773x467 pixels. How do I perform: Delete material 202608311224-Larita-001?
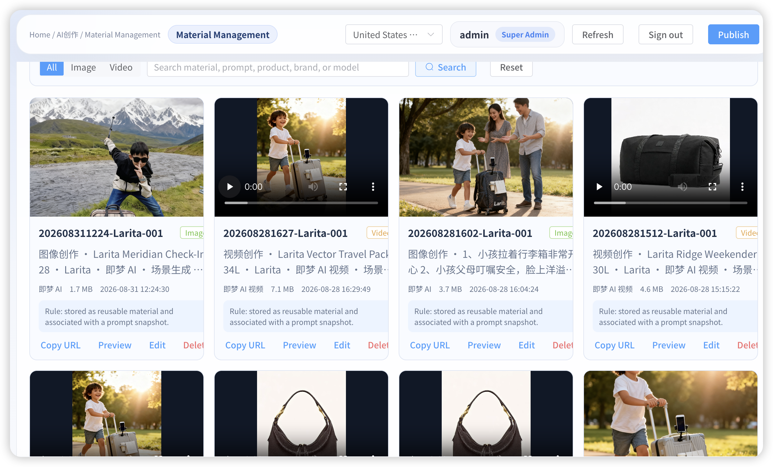pyautogui.click(x=193, y=345)
